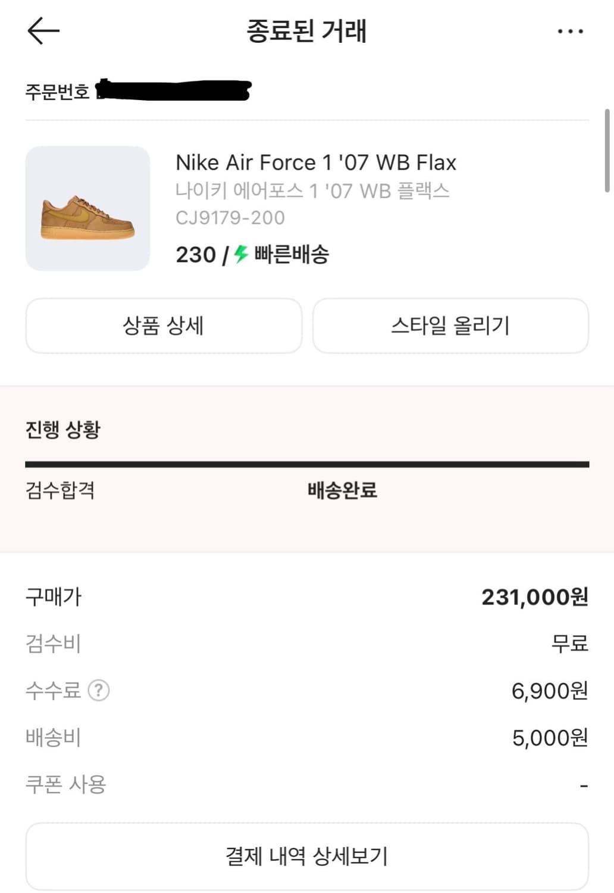This screenshot has width=614, height=893.
Task: Click the 상품 상세 button
Action: pos(164,326)
